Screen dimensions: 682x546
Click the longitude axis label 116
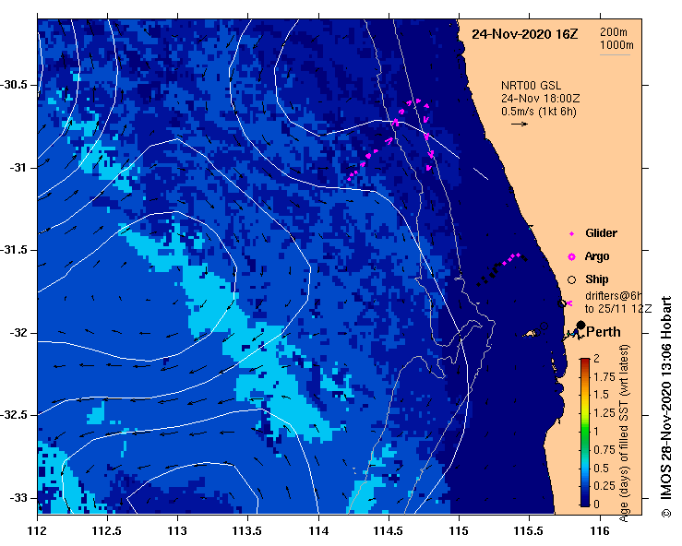(x=600, y=531)
